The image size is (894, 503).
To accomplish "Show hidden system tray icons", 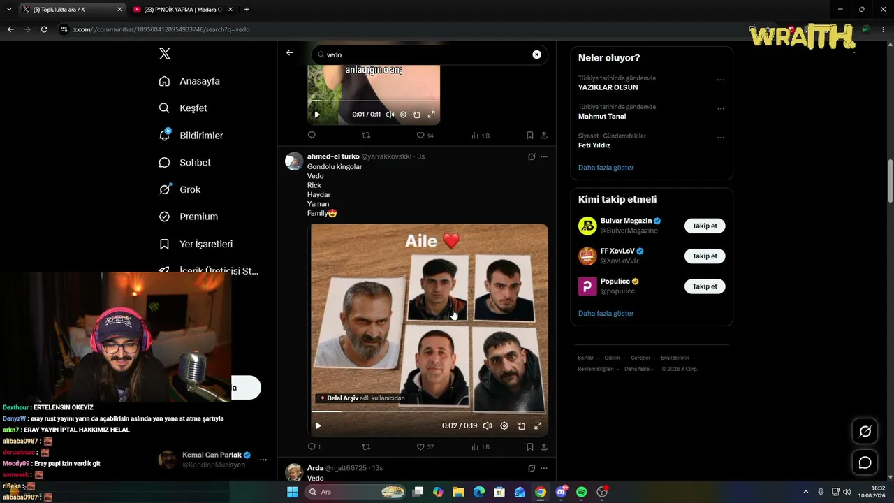I will pyautogui.click(x=805, y=492).
